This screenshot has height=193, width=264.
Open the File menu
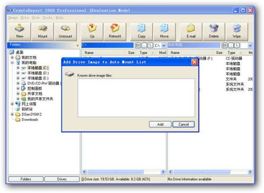[25, 18]
